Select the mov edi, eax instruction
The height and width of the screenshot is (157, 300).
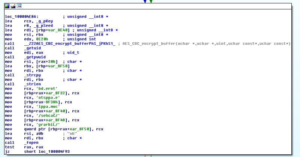[24, 52]
